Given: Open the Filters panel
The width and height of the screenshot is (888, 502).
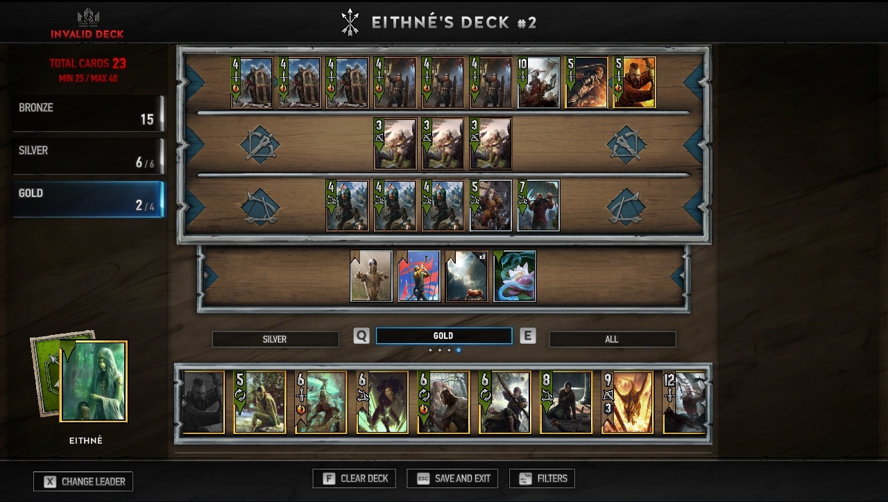Looking at the screenshot, I should [x=543, y=478].
